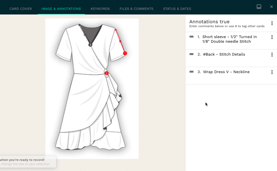Select red annotation marker 1 on sleeve
Image resolution: width=277 pixels, height=171 pixels.
(x=125, y=53)
